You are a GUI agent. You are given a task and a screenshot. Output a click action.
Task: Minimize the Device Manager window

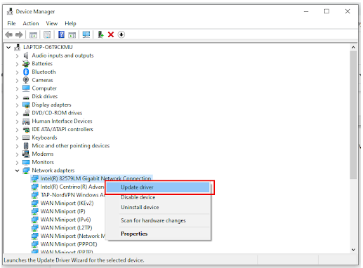click(x=306, y=11)
